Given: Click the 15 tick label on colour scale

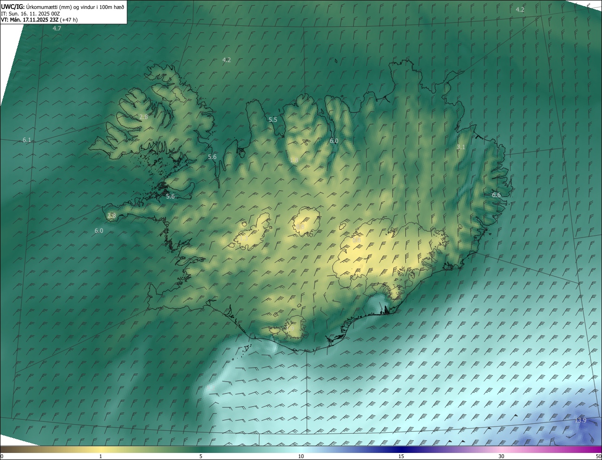Looking at the screenshot, I should 401,456.
